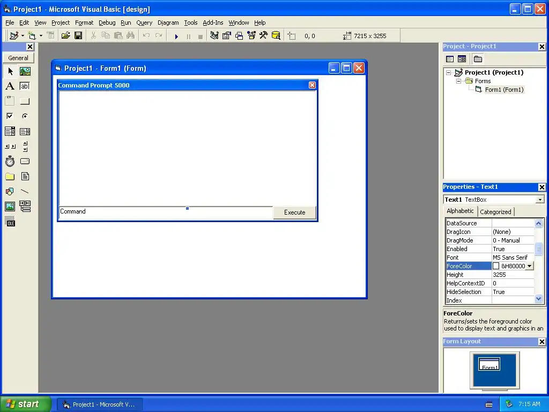
Task: Open the Add Project dropdown arrow
Action: [x=23, y=36]
